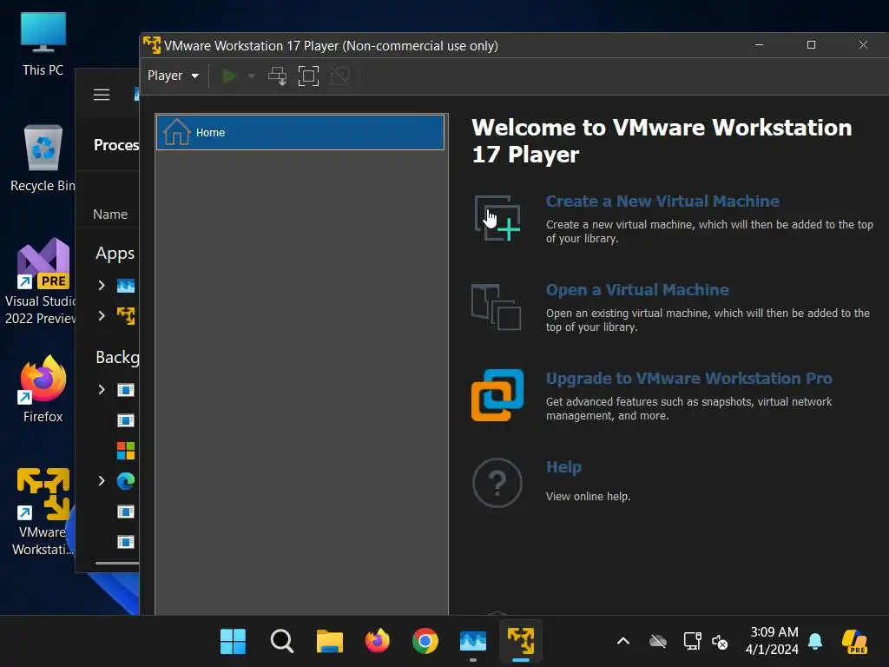Click VMware Player taskbar button
This screenshot has height=667, width=889.
click(x=521, y=642)
